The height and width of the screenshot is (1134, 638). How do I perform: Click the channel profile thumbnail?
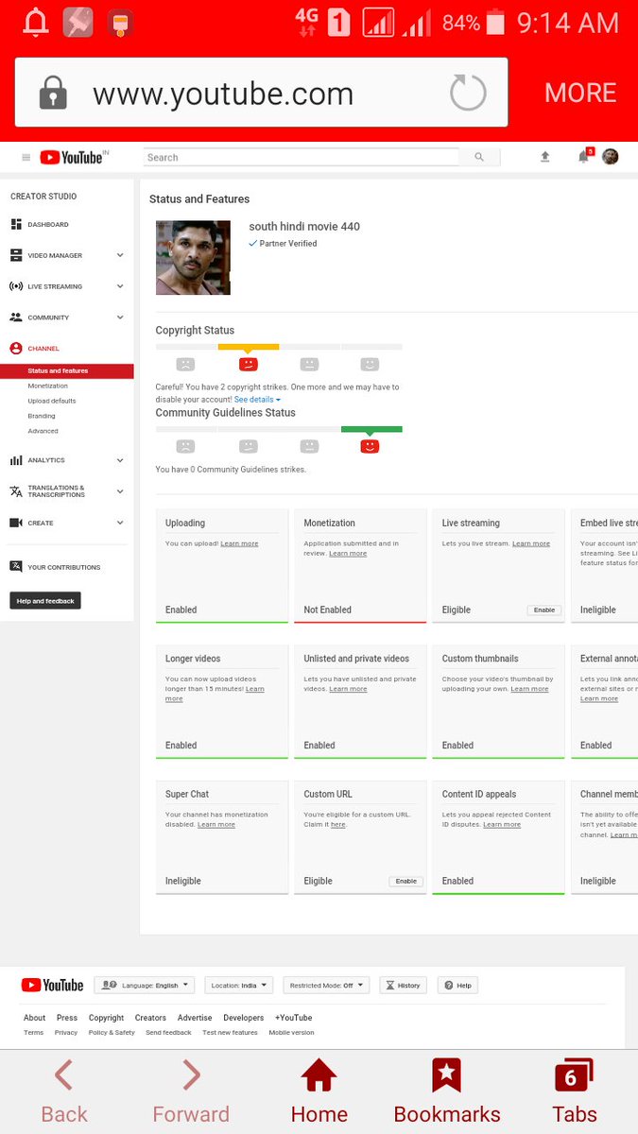(x=193, y=257)
